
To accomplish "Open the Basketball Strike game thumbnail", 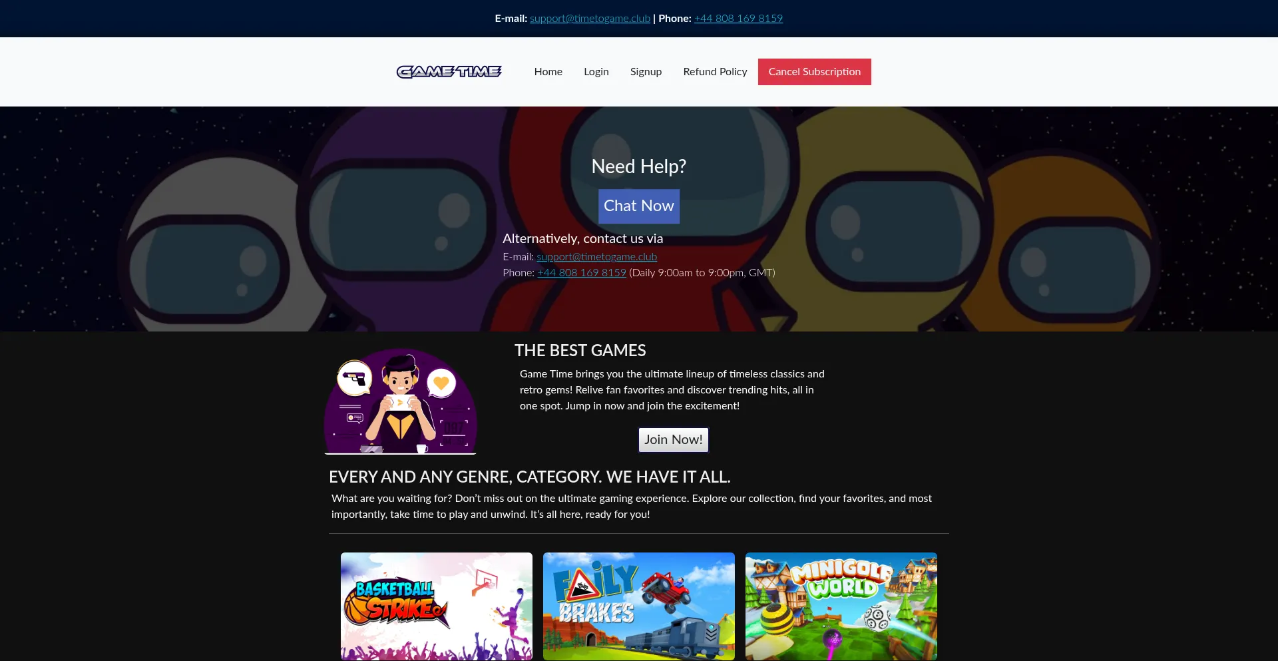I will [x=437, y=606].
